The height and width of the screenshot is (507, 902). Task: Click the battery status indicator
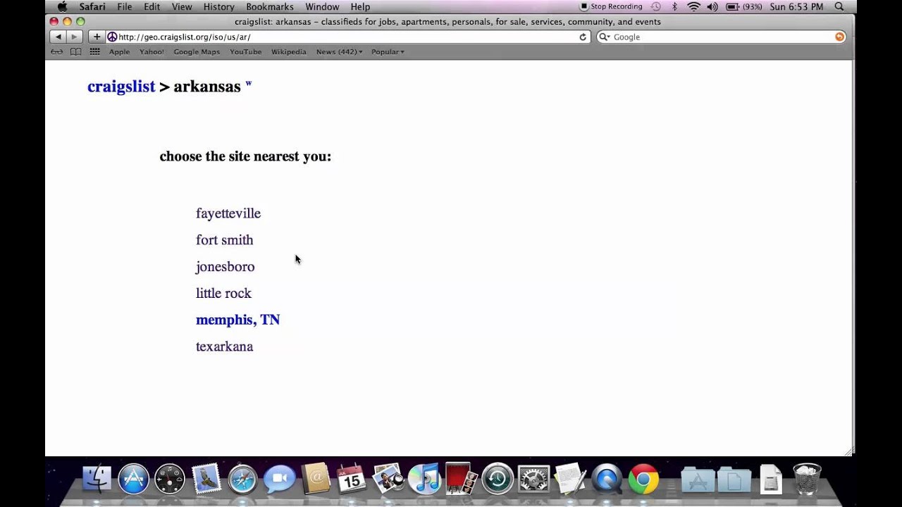743,7
